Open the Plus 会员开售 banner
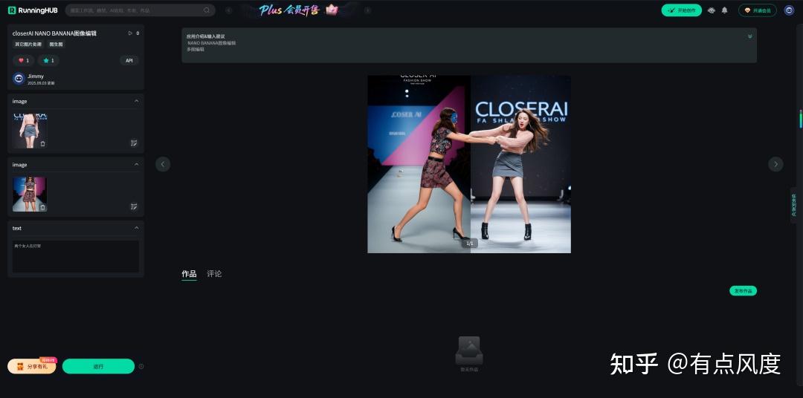 click(x=298, y=10)
